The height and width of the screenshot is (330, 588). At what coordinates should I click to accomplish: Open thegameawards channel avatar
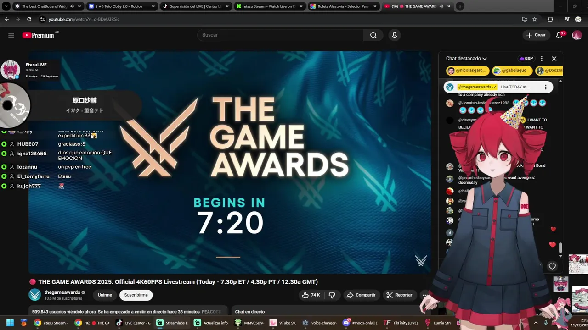point(35,295)
